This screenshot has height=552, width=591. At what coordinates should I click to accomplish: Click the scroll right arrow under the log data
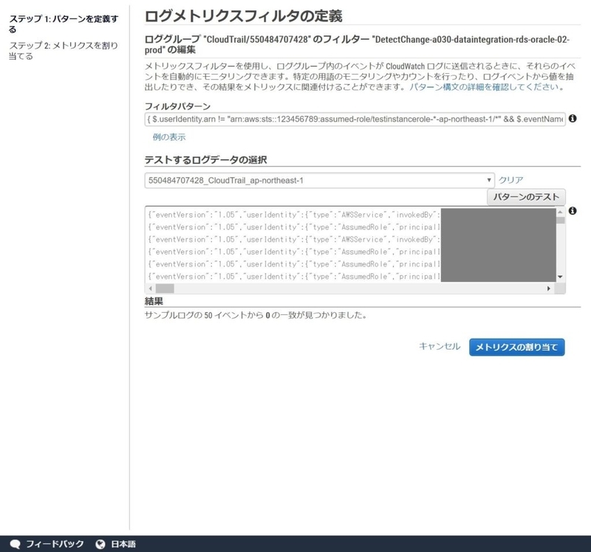[x=549, y=289]
